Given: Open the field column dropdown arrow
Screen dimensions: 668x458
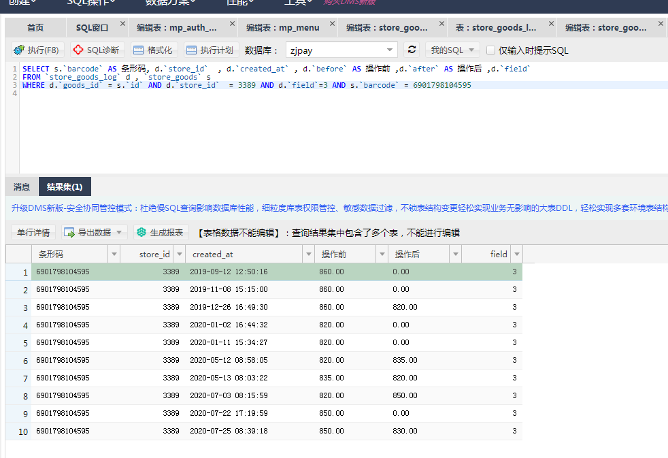Looking at the screenshot, I should coord(517,255).
